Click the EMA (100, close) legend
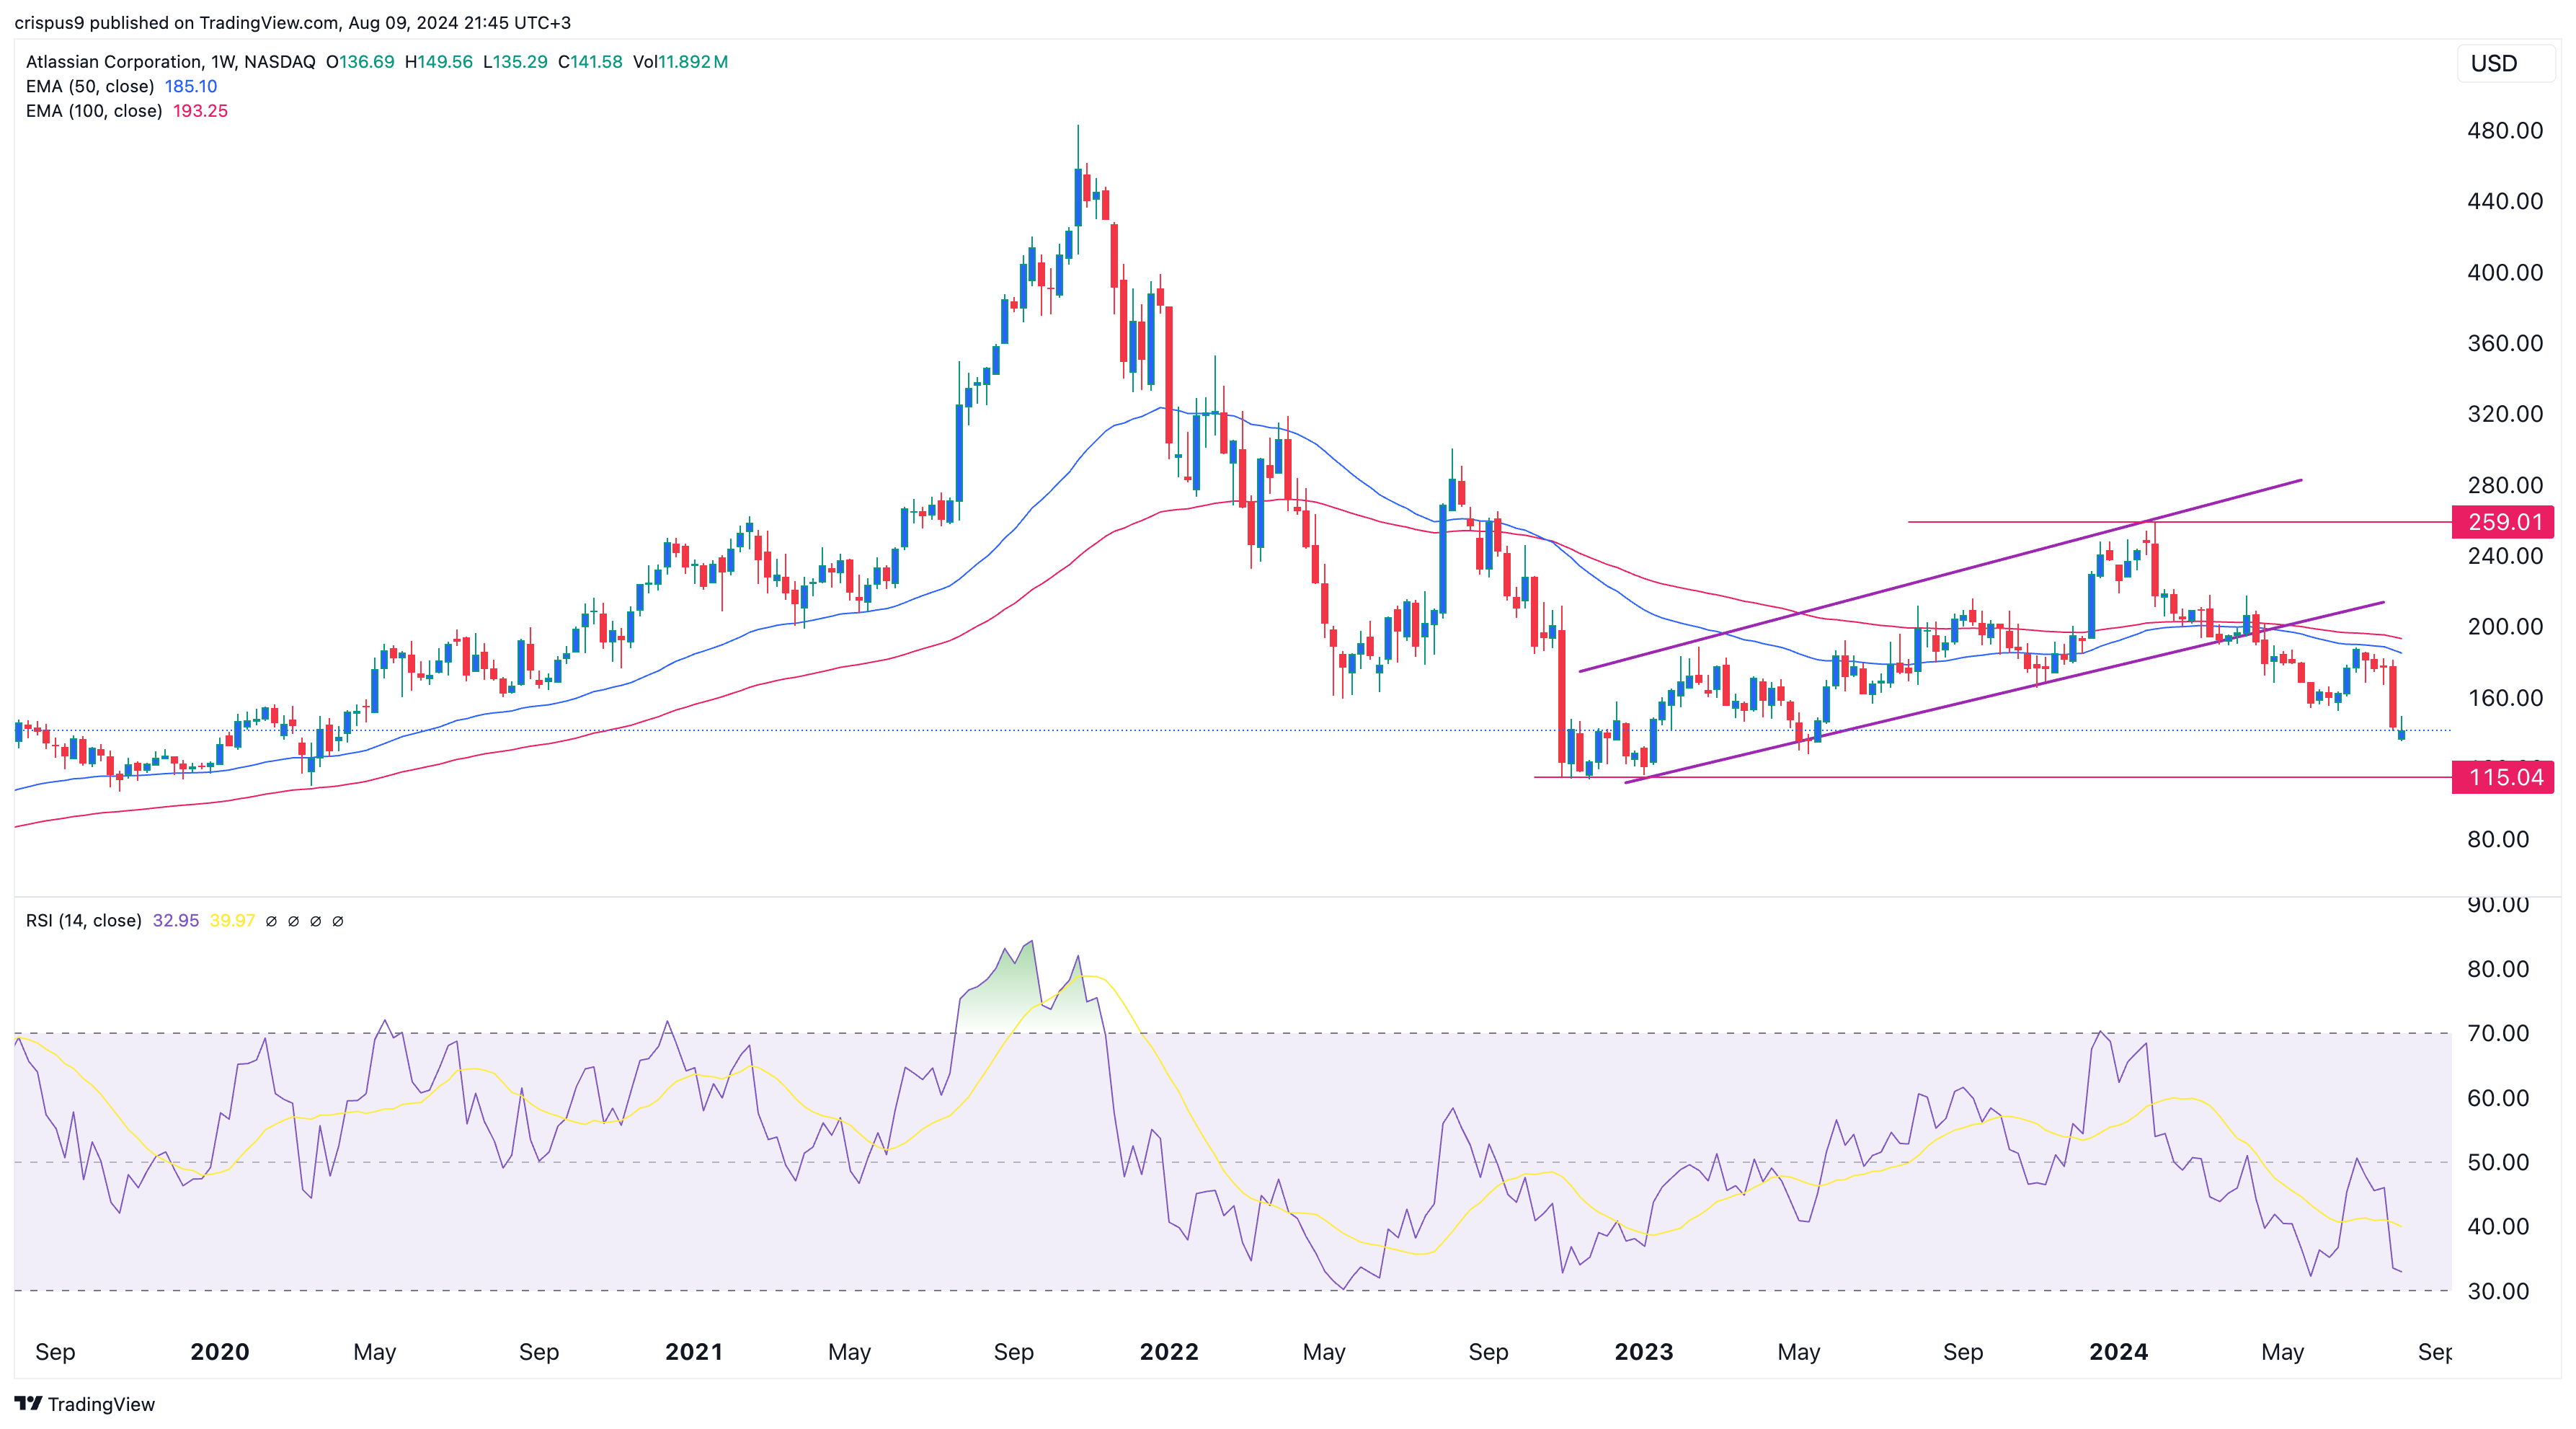This screenshot has height=1429, width=2576. (x=94, y=111)
